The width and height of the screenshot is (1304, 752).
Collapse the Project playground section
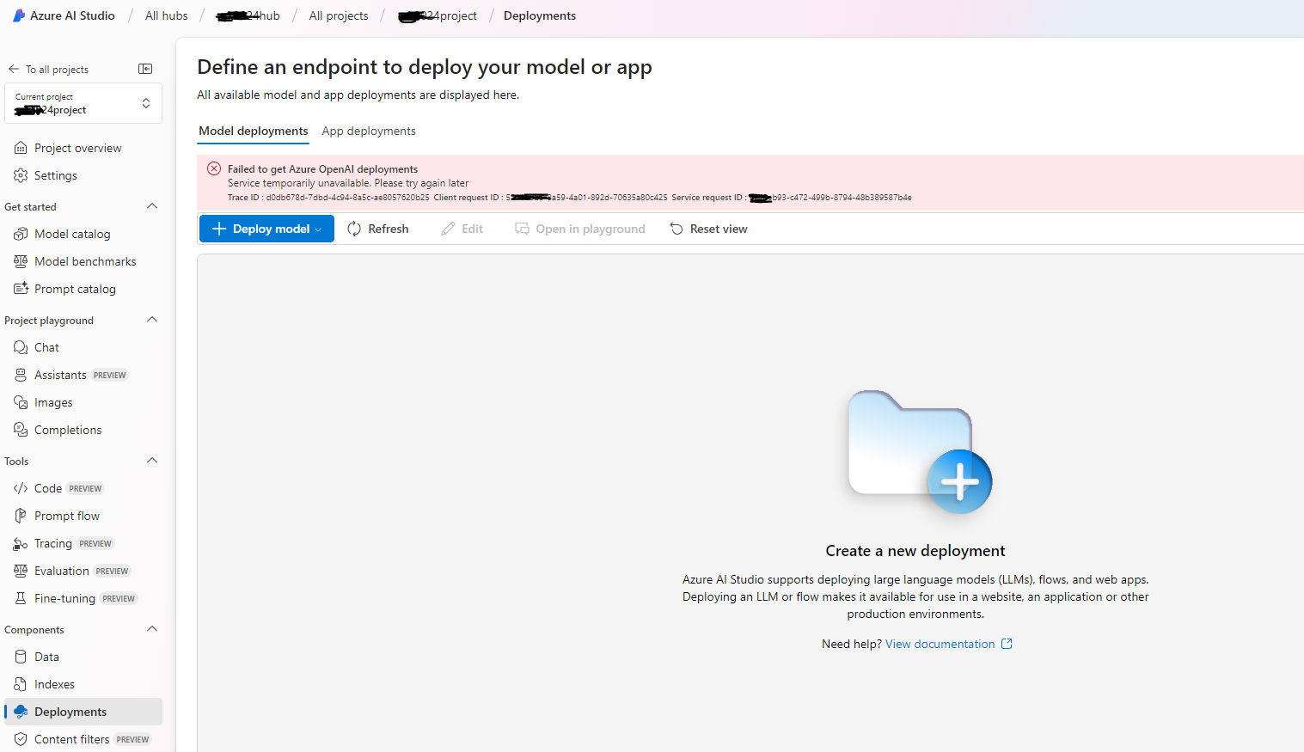click(x=152, y=320)
